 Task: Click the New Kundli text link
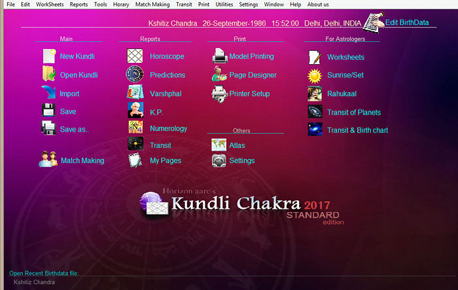pos(77,56)
